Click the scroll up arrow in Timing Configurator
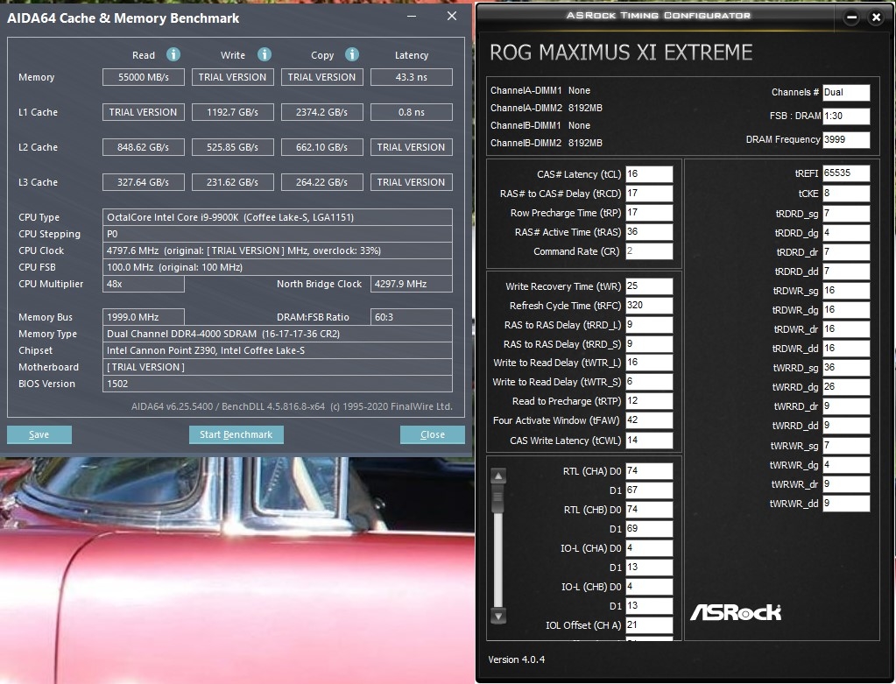This screenshot has height=684, width=896. pyautogui.click(x=498, y=476)
